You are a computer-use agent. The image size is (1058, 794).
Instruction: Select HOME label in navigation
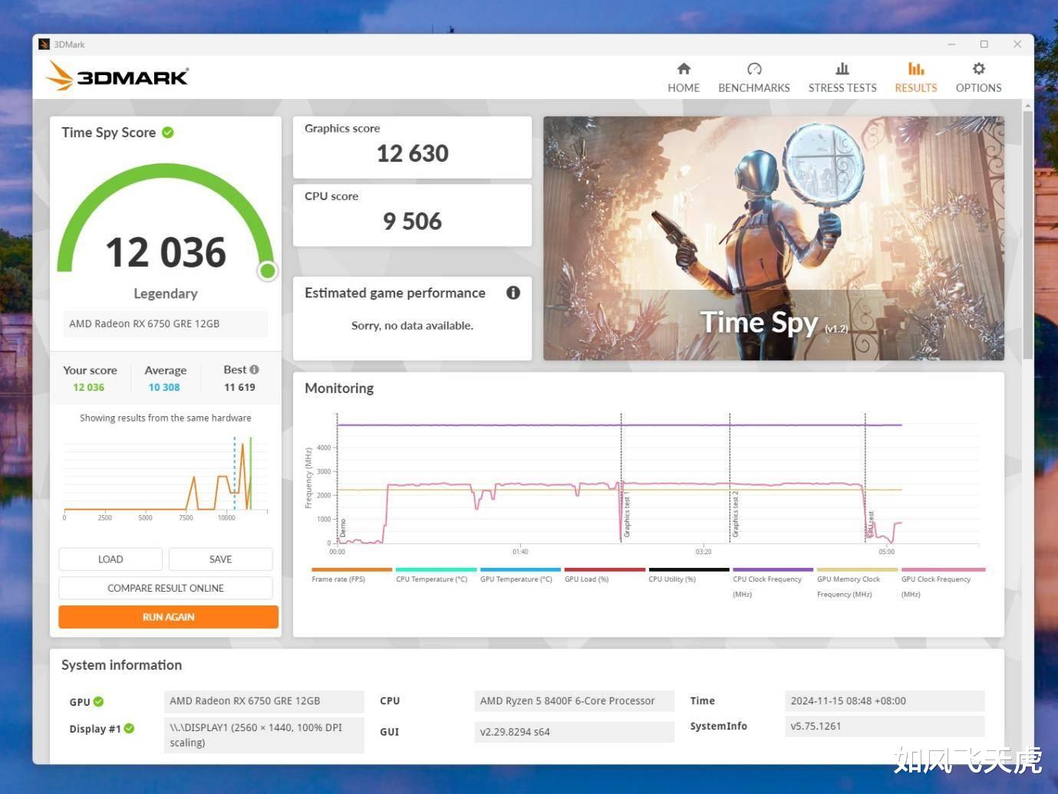click(x=684, y=88)
